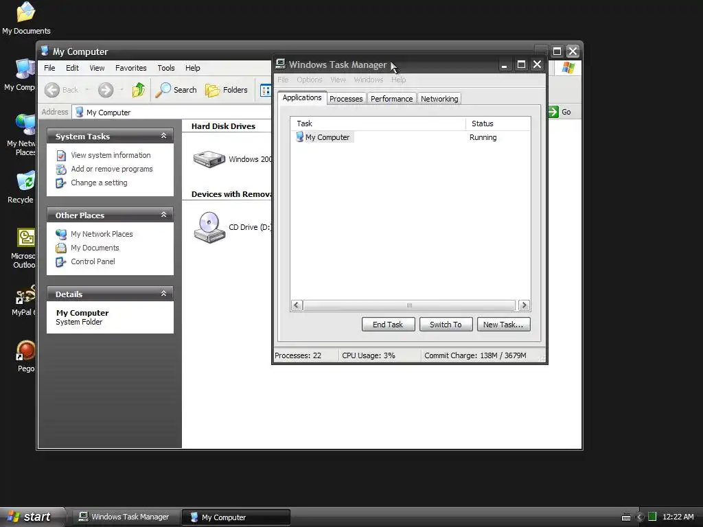Click the Task column header
The width and height of the screenshot is (703, 527).
pos(378,124)
